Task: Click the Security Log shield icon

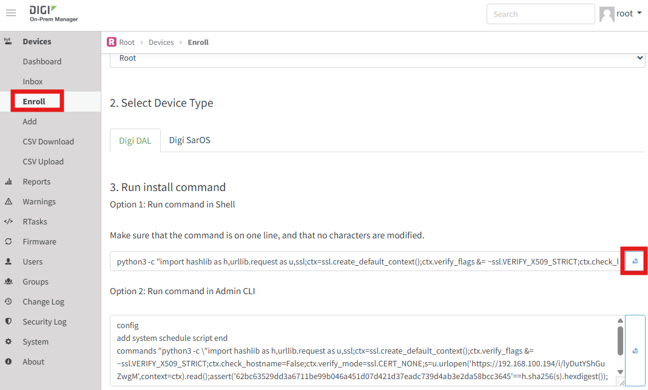Action: 8,321
